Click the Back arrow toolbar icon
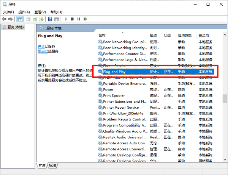Viewport: 228px width, 175px height. pos(4,19)
